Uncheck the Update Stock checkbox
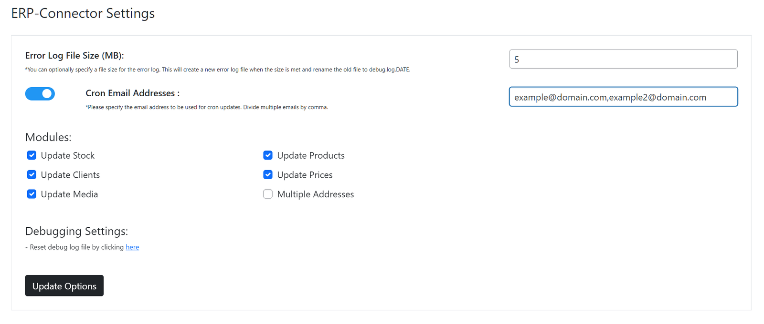 tap(32, 155)
